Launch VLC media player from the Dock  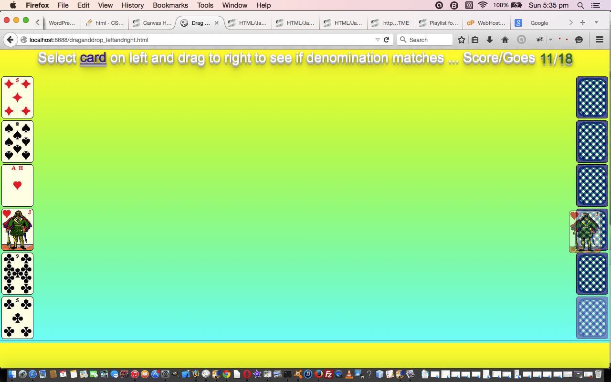349,375
